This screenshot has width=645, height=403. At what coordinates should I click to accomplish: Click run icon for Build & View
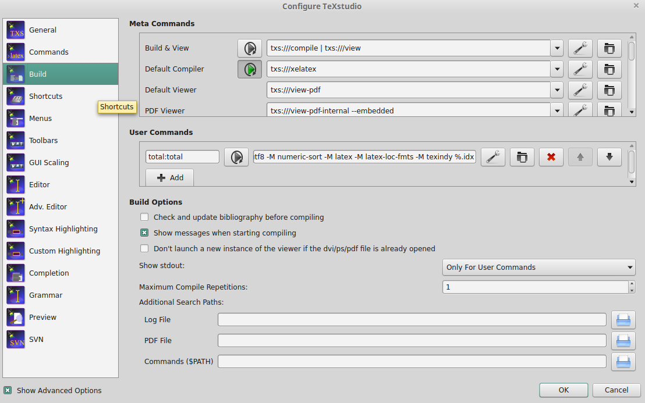pos(250,48)
